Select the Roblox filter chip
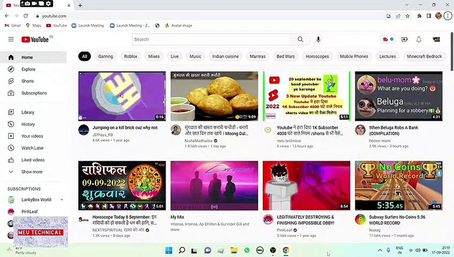Image resolution: width=454 pixels, height=257 pixels. [131, 56]
